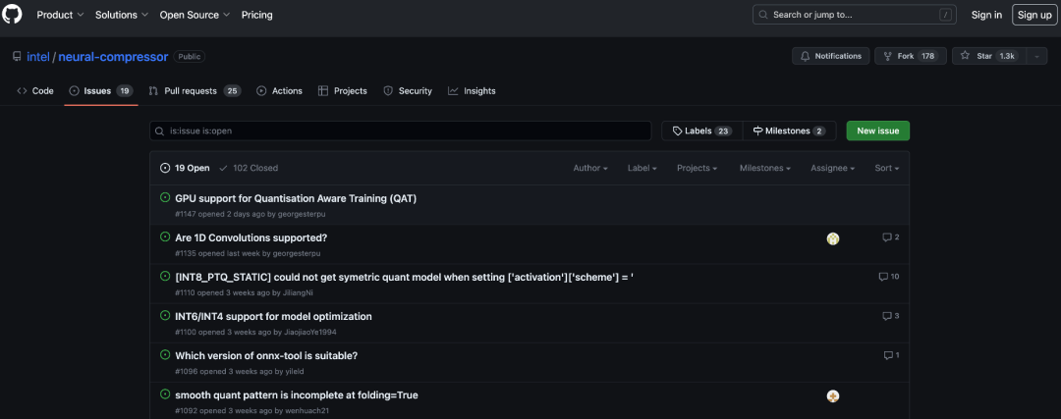The width and height of the screenshot is (1061, 419).
Task: Select the Issues tab
Action: (x=101, y=90)
